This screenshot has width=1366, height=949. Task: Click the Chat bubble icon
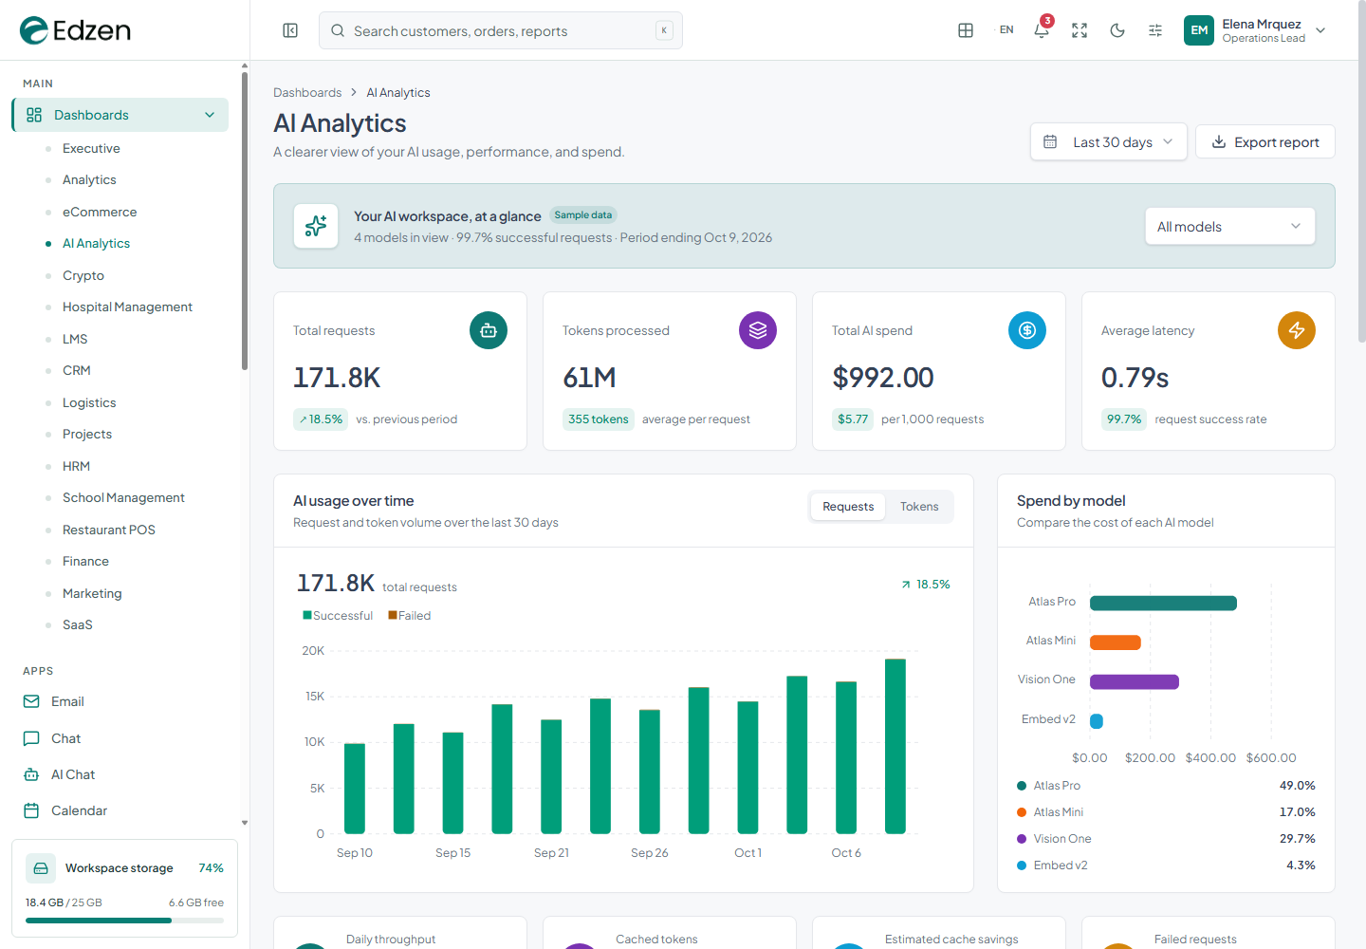(x=31, y=738)
